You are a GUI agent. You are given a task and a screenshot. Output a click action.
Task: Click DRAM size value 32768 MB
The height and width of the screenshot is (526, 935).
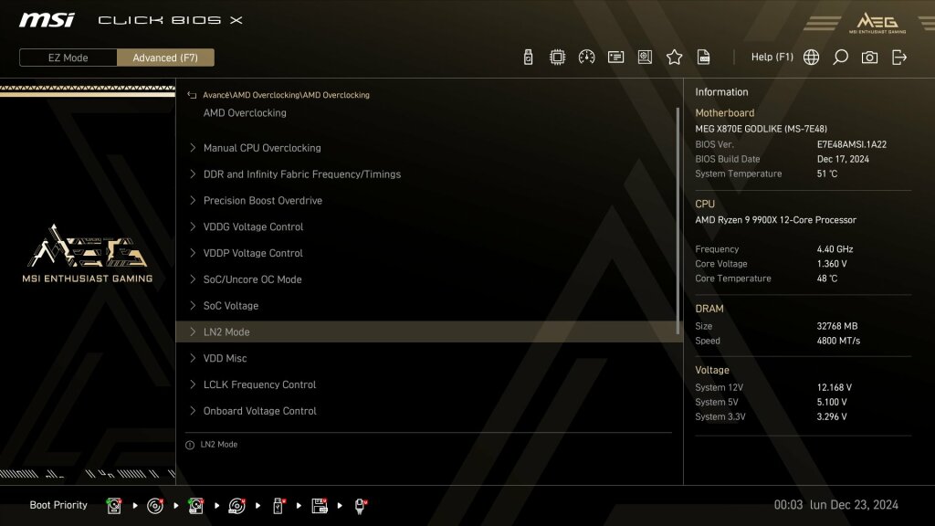pos(837,326)
